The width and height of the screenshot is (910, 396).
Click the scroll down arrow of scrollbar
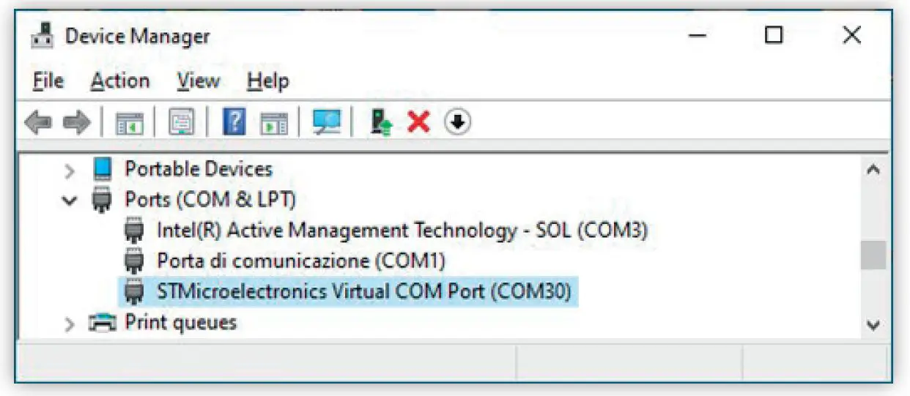click(873, 324)
